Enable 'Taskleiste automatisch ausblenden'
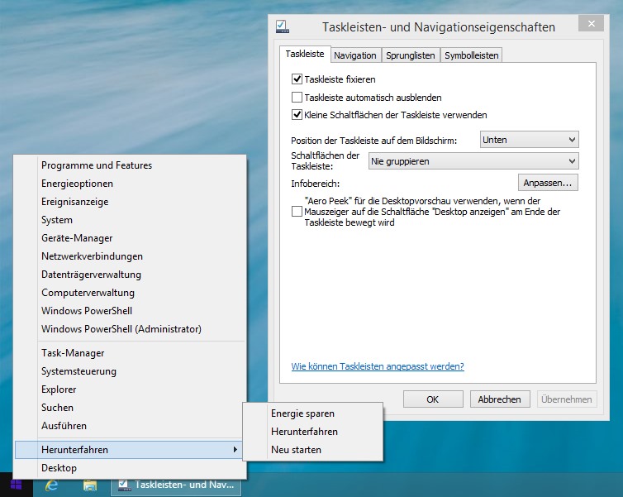Viewport: 623px width, 497px height. coord(297,97)
